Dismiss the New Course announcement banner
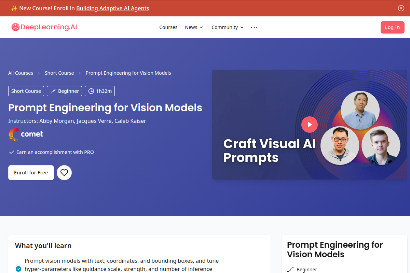This screenshot has height=273, width=410. click(401, 8)
